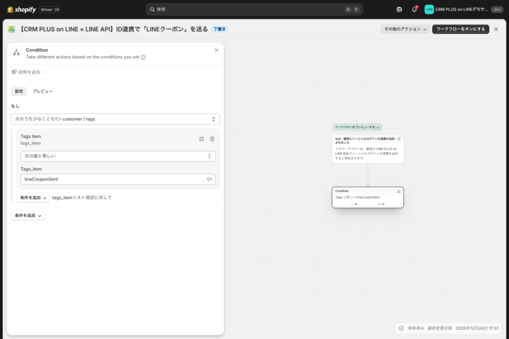Click the CRM store avatar icon
The width and height of the screenshot is (509, 339).
point(429,10)
